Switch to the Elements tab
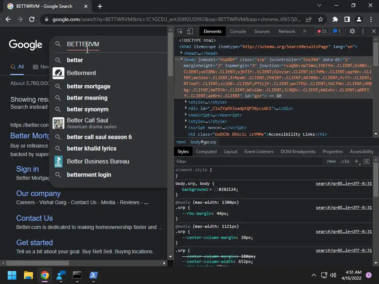This screenshot has height=284, width=379. click(x=212, y=31)
